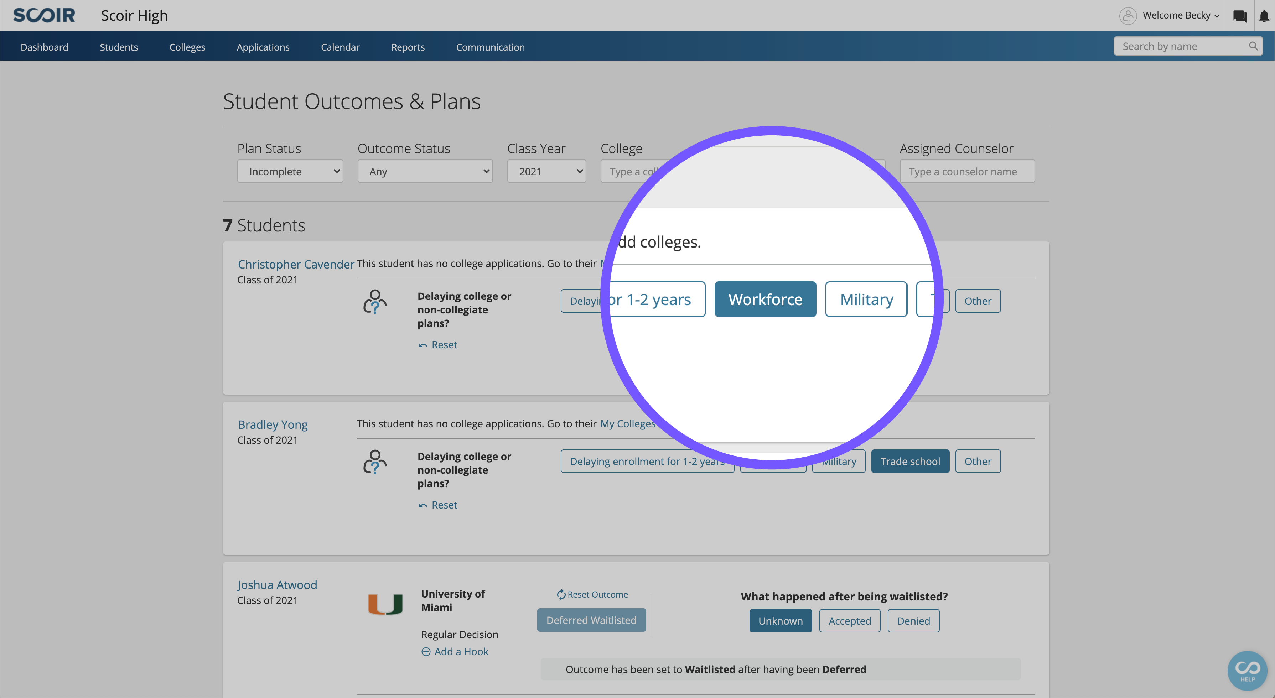The height and width of the screenshot is (698, 1275).
Task: Expand the Outcome Status dropdown filter
Action: (x=425, y=170)
